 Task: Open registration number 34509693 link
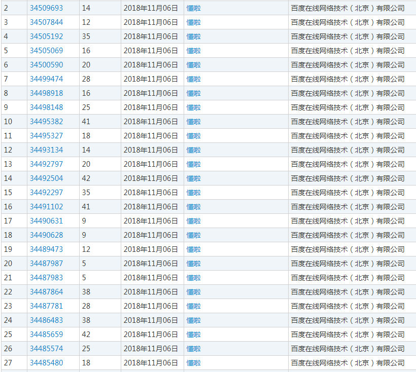click(47, 8)
